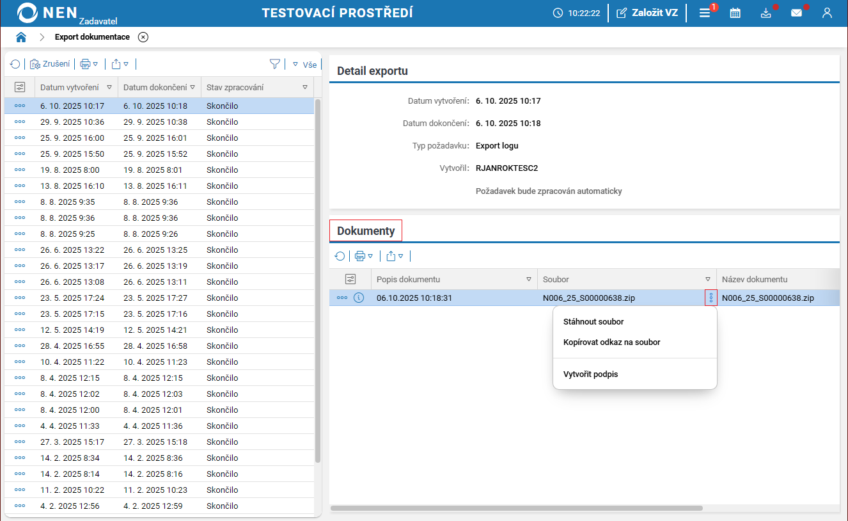Screen dimensions: 848x521
Task: Click the horizontal scrollbar under Dokumenty table
Action: pyautogui.click(x=516, y=508)
